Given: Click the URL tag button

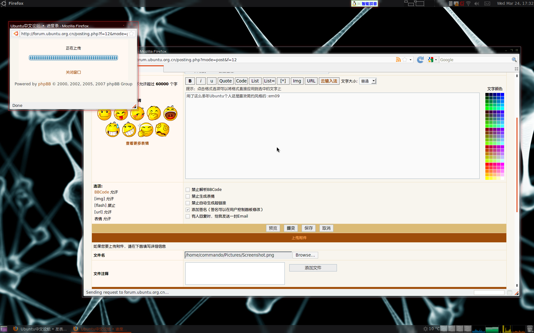Looking at the screenshot, I should tap(311, 81).
